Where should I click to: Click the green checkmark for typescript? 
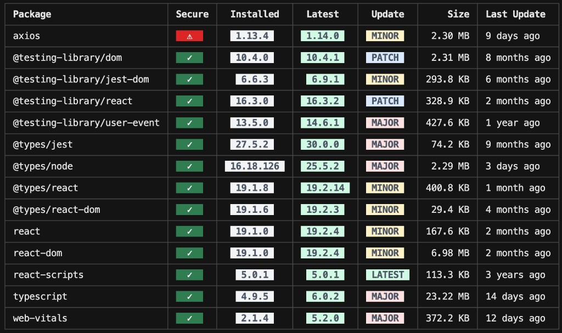click(x=189, y=296)
